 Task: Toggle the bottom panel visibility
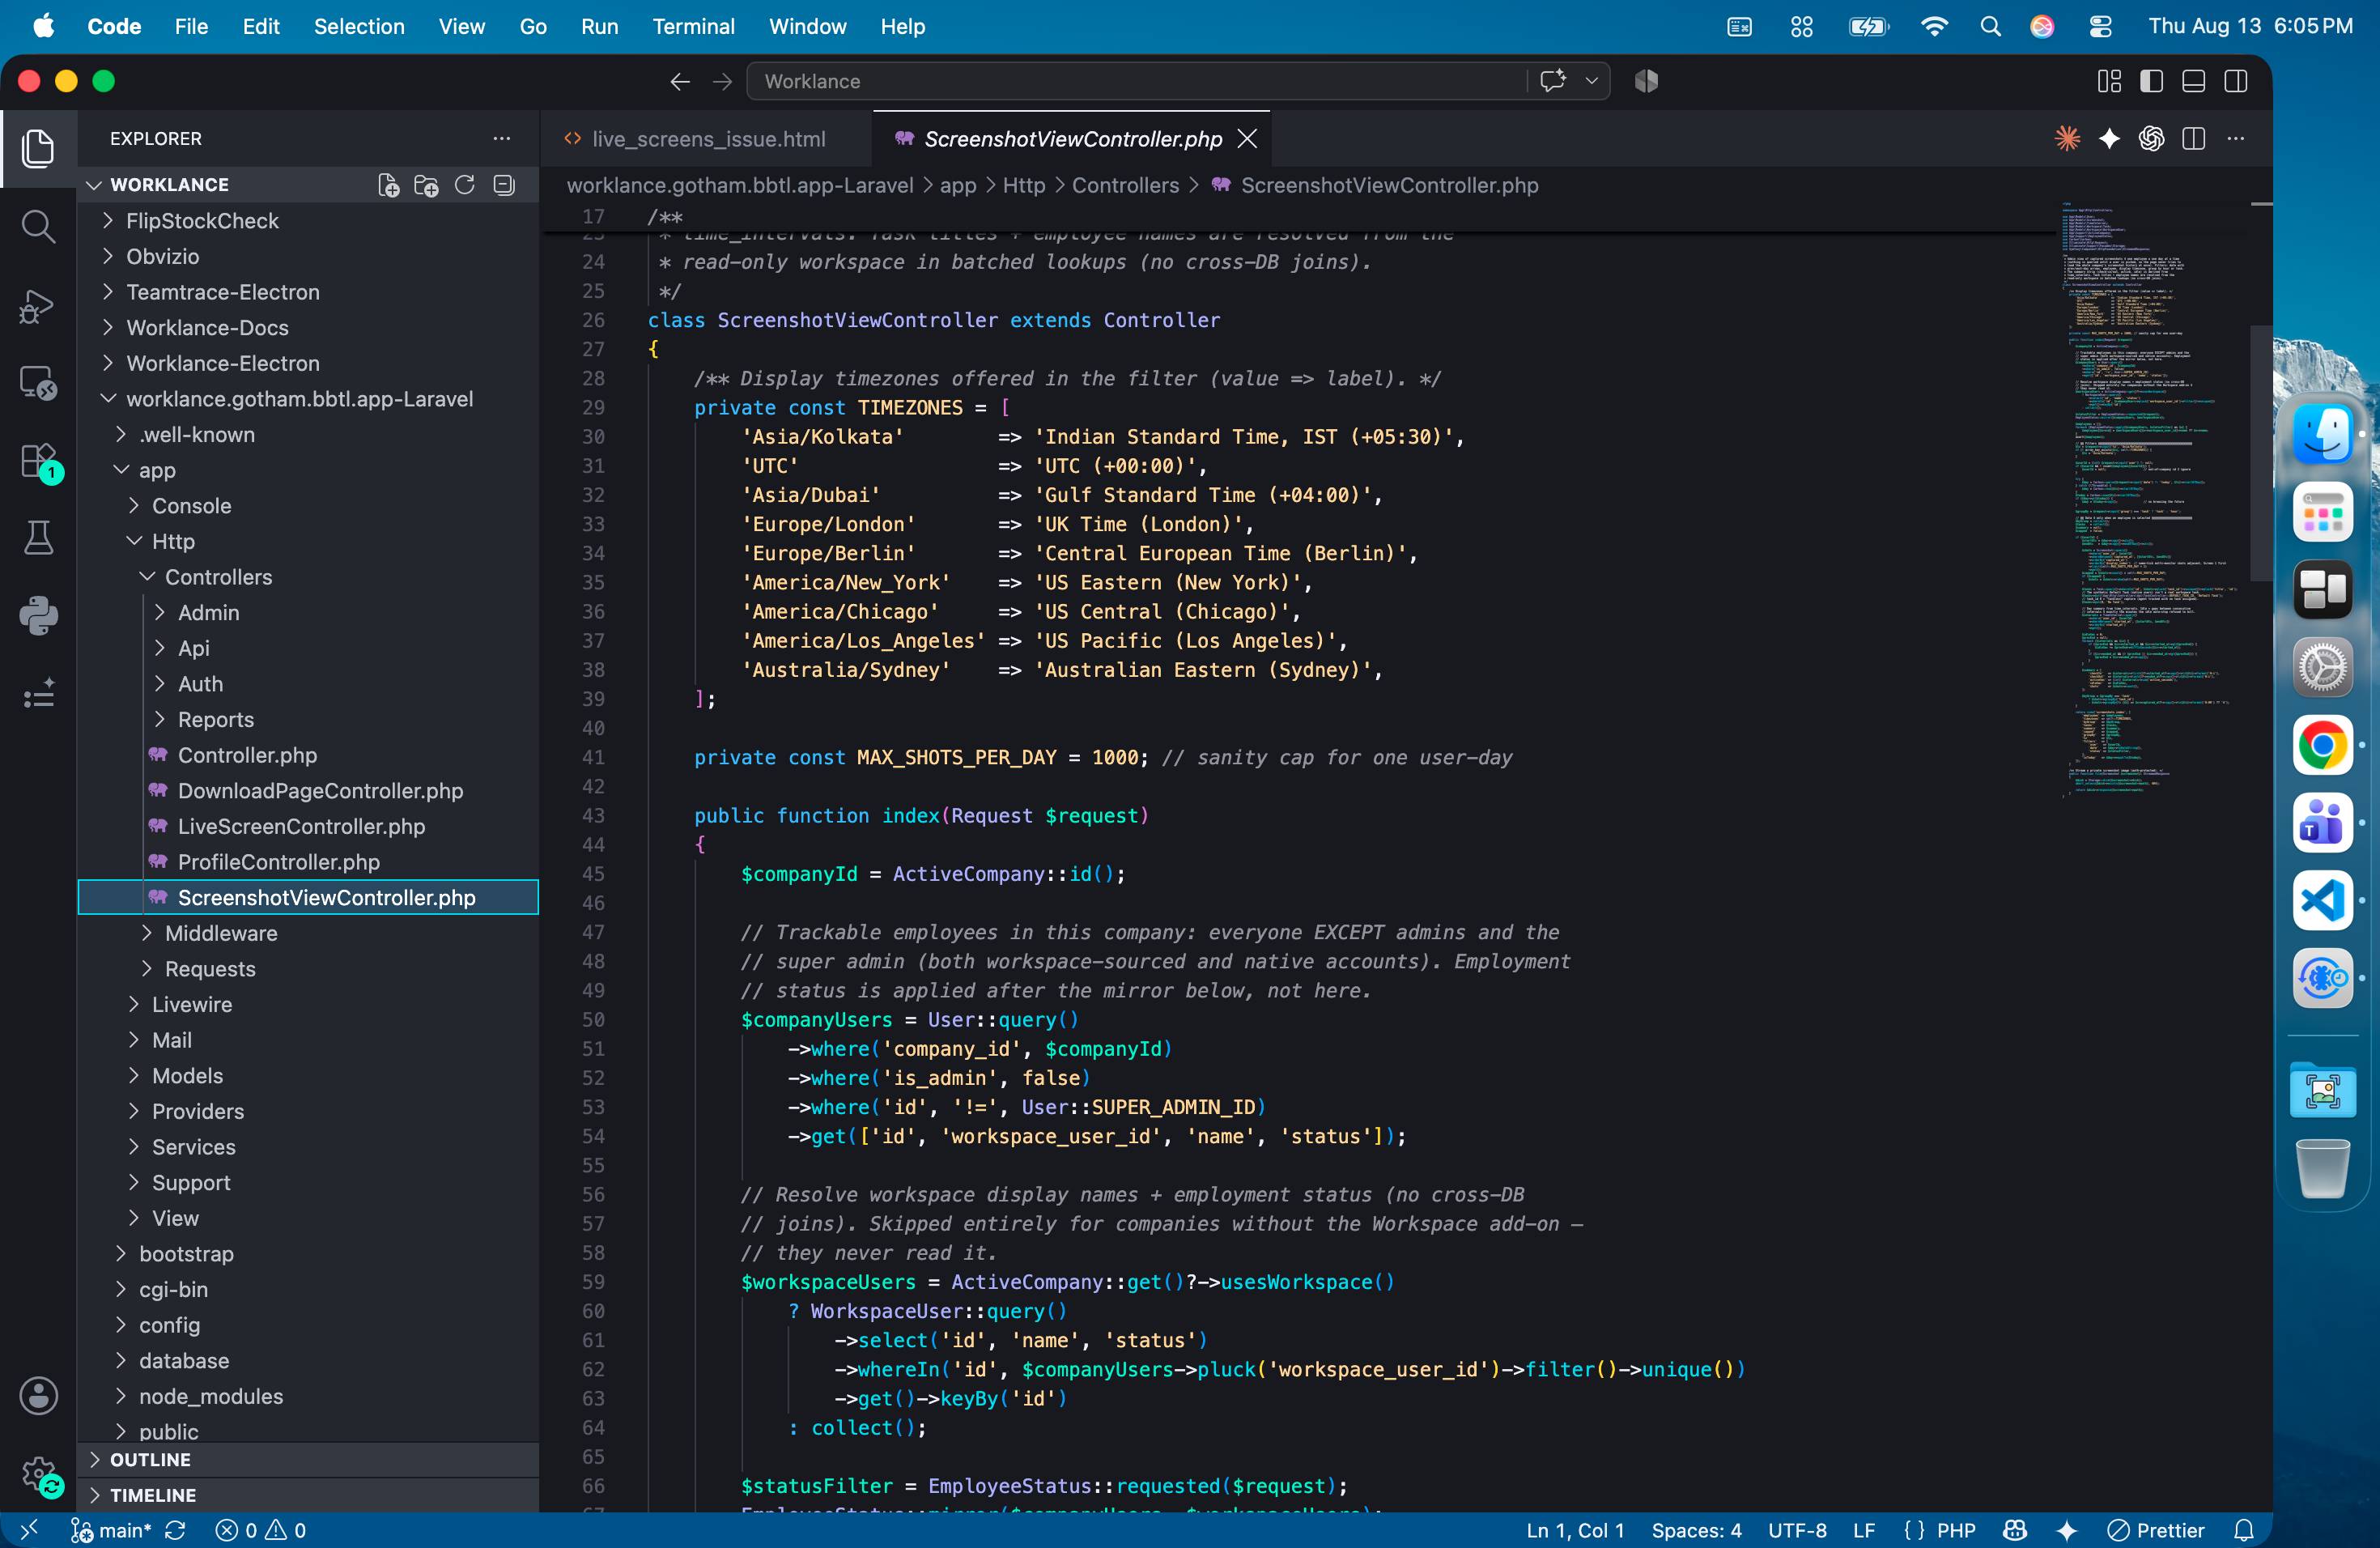click(2193, 81)
